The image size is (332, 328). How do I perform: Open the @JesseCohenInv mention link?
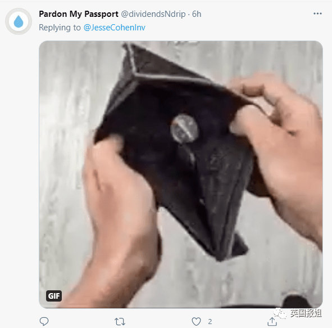click(115, 28)
